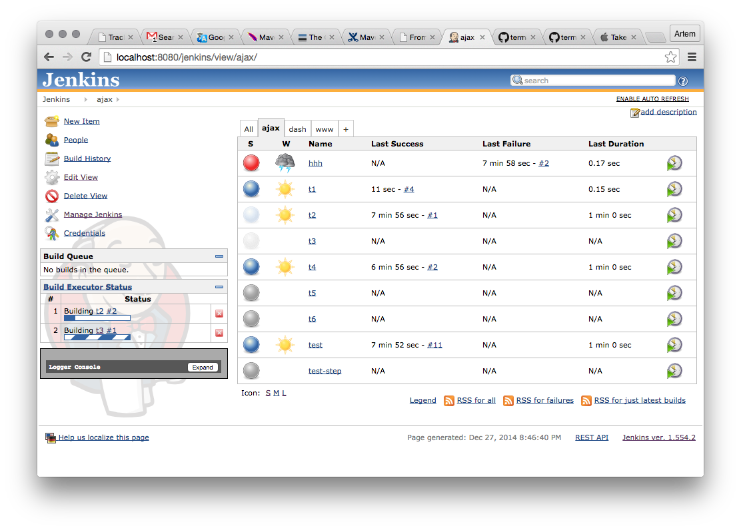Click Help us localize this page

coord(103,438)
